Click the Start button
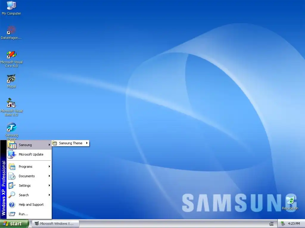This screenshot has width=305, height=228. [x=14, y=224]
